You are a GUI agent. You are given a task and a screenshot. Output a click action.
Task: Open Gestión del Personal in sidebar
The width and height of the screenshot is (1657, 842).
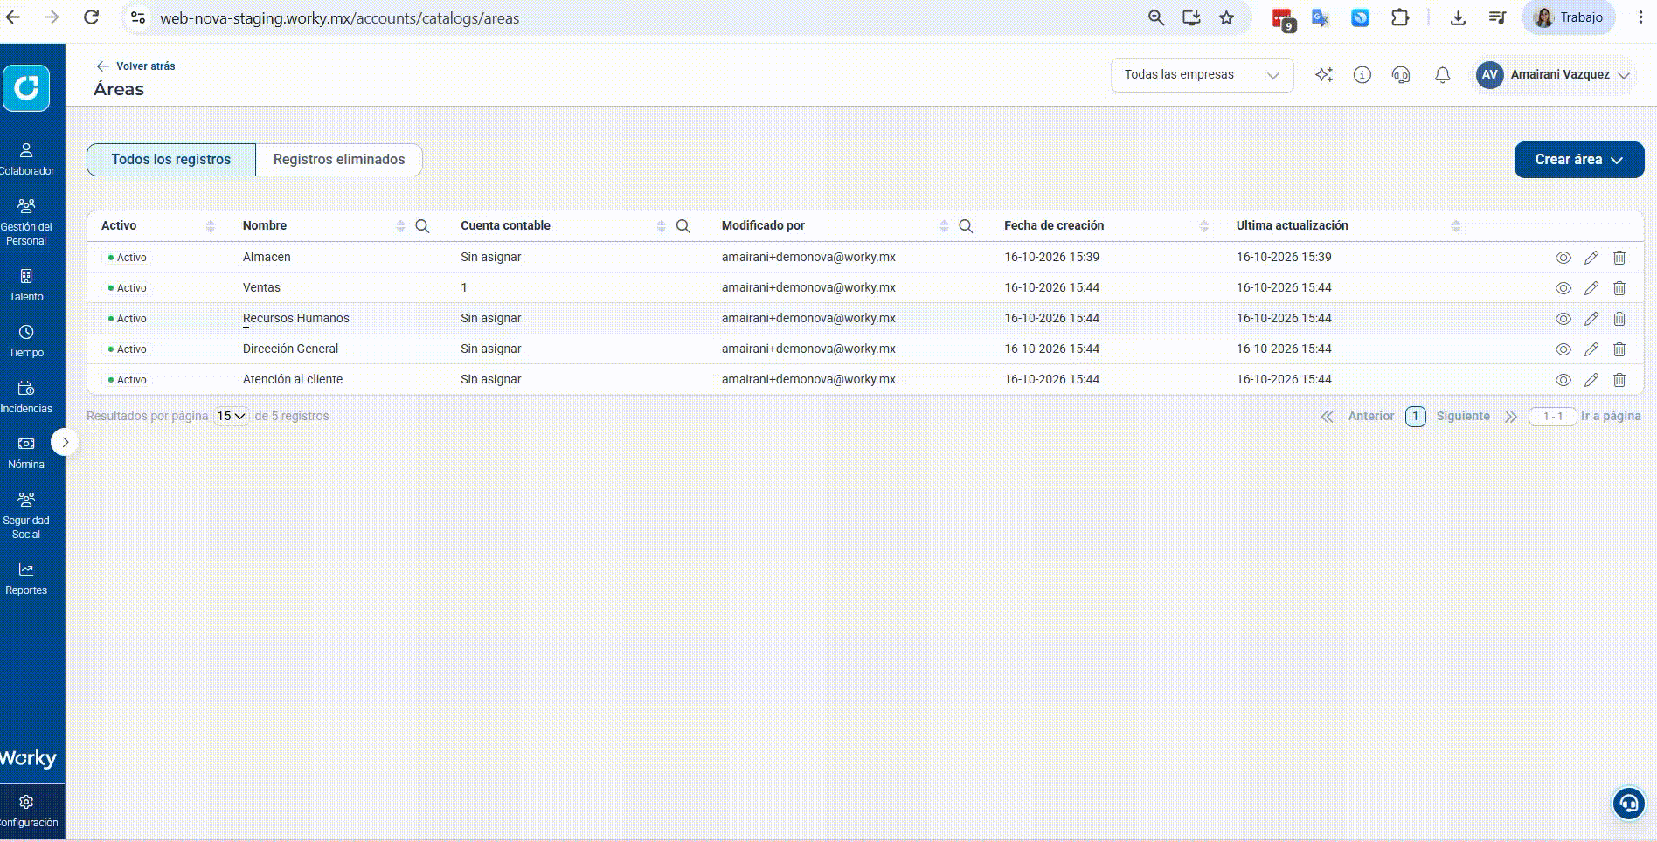[x=26, y=222]
